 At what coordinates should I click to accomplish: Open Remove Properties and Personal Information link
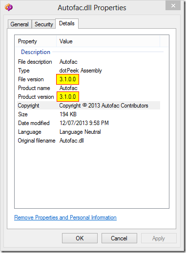point(65,217)
